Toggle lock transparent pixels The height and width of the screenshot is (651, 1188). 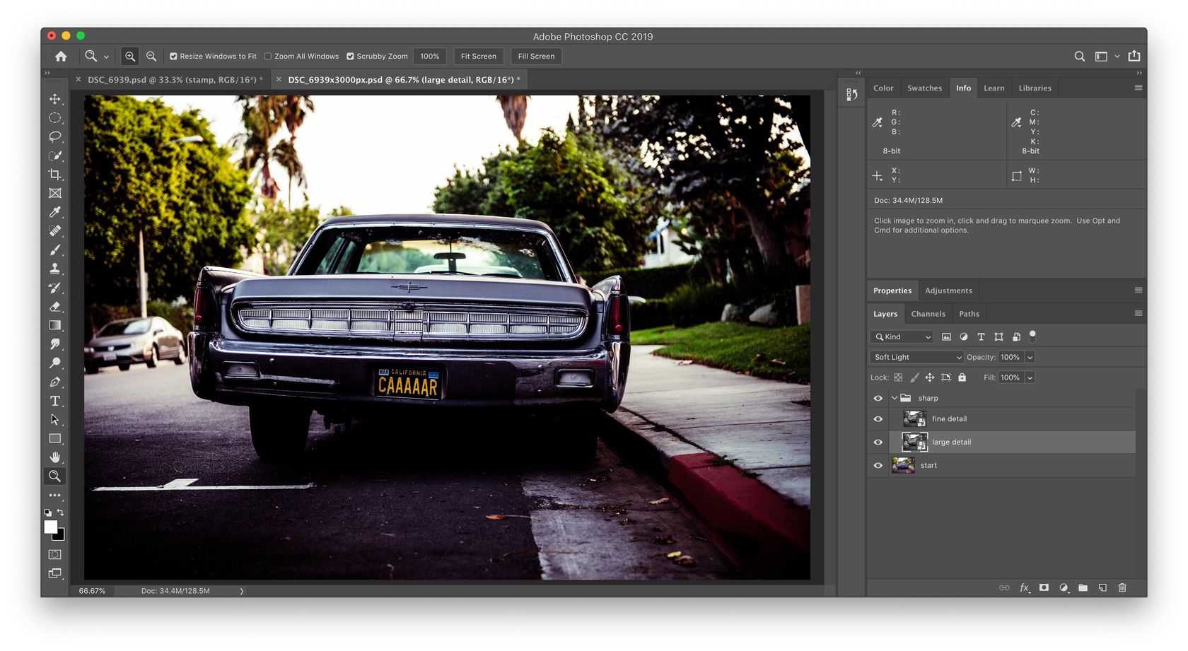pos(898,377)
